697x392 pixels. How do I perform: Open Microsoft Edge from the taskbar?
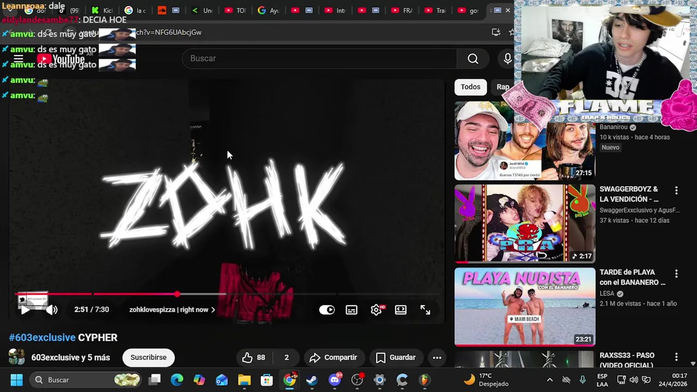pos(177,380)
